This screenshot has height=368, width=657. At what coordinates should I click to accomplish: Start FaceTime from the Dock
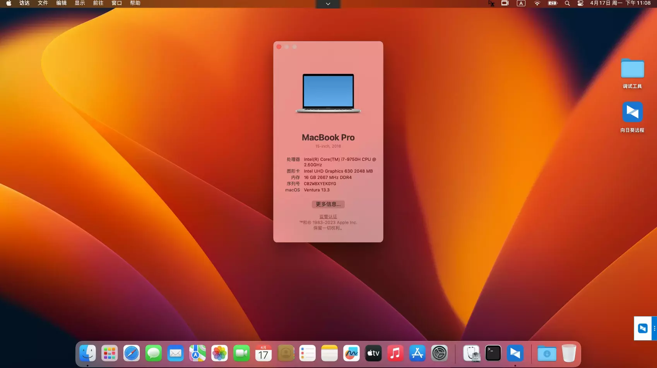pyautogui.click(x=241, y=353)
